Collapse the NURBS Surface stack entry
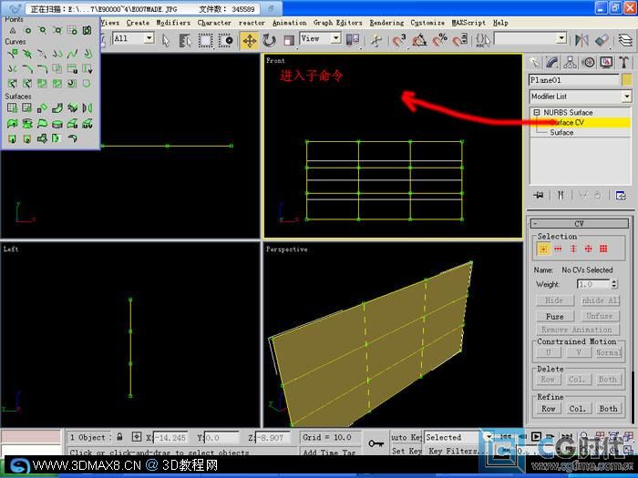The image size is (638, 478). coord(537,112)
